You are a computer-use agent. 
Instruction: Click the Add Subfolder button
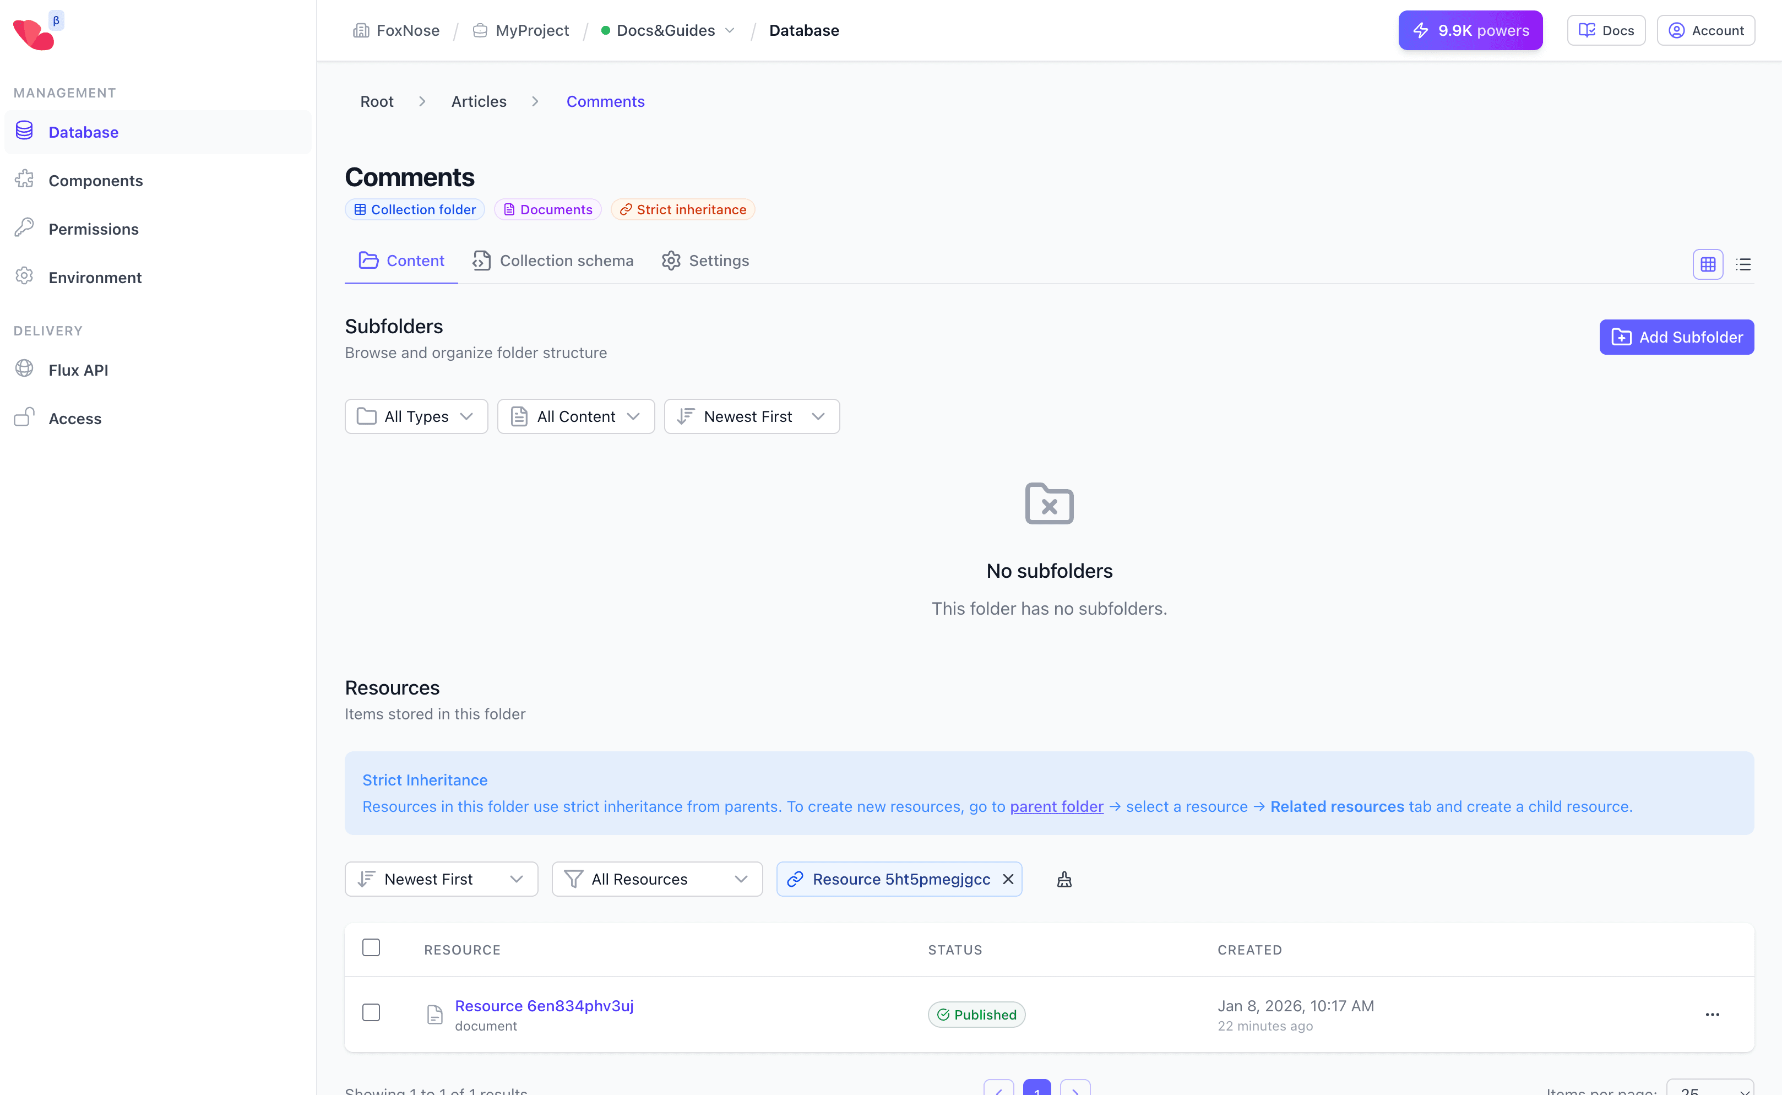(1676, 337)
